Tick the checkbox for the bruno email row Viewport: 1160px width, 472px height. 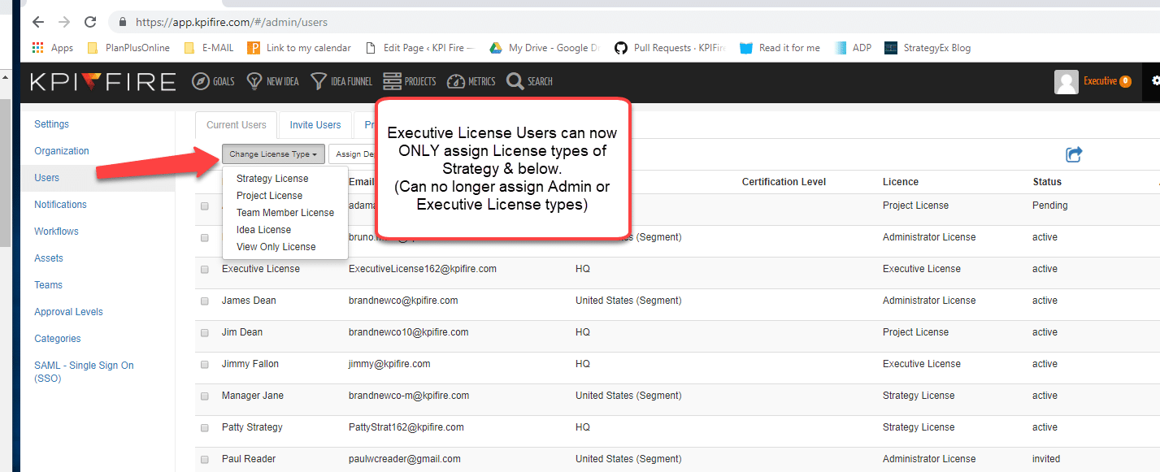click(x=205, y=238)
